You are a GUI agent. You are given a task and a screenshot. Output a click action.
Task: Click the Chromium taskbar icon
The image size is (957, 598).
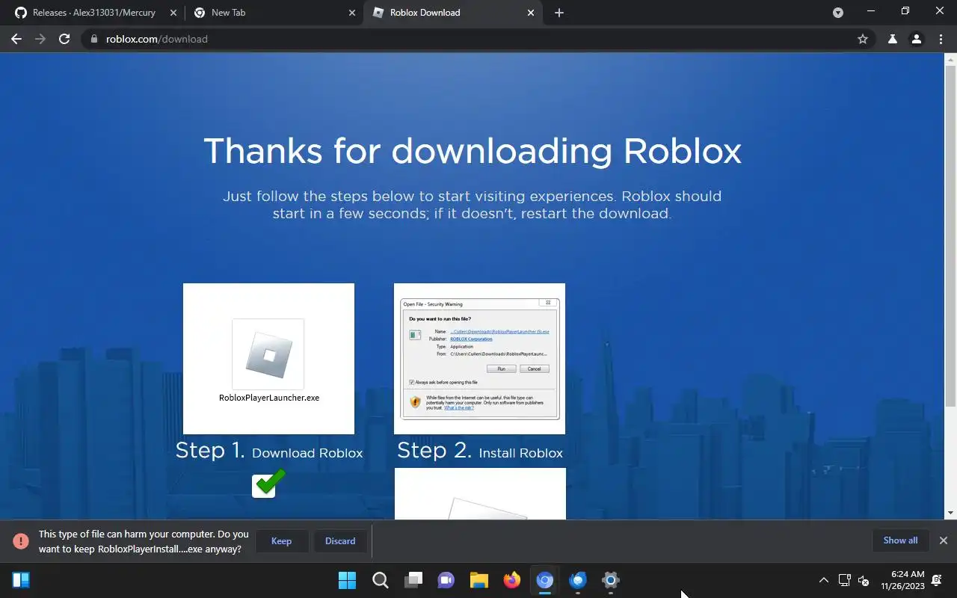click(545, 580)
